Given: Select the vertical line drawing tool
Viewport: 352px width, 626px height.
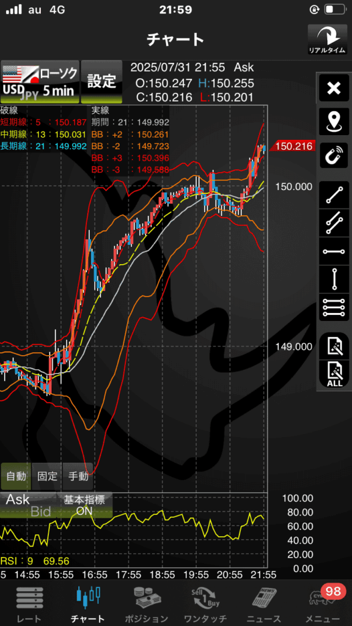Looking at the screenshot, I should pyautogui.click(x=334, y=279).
